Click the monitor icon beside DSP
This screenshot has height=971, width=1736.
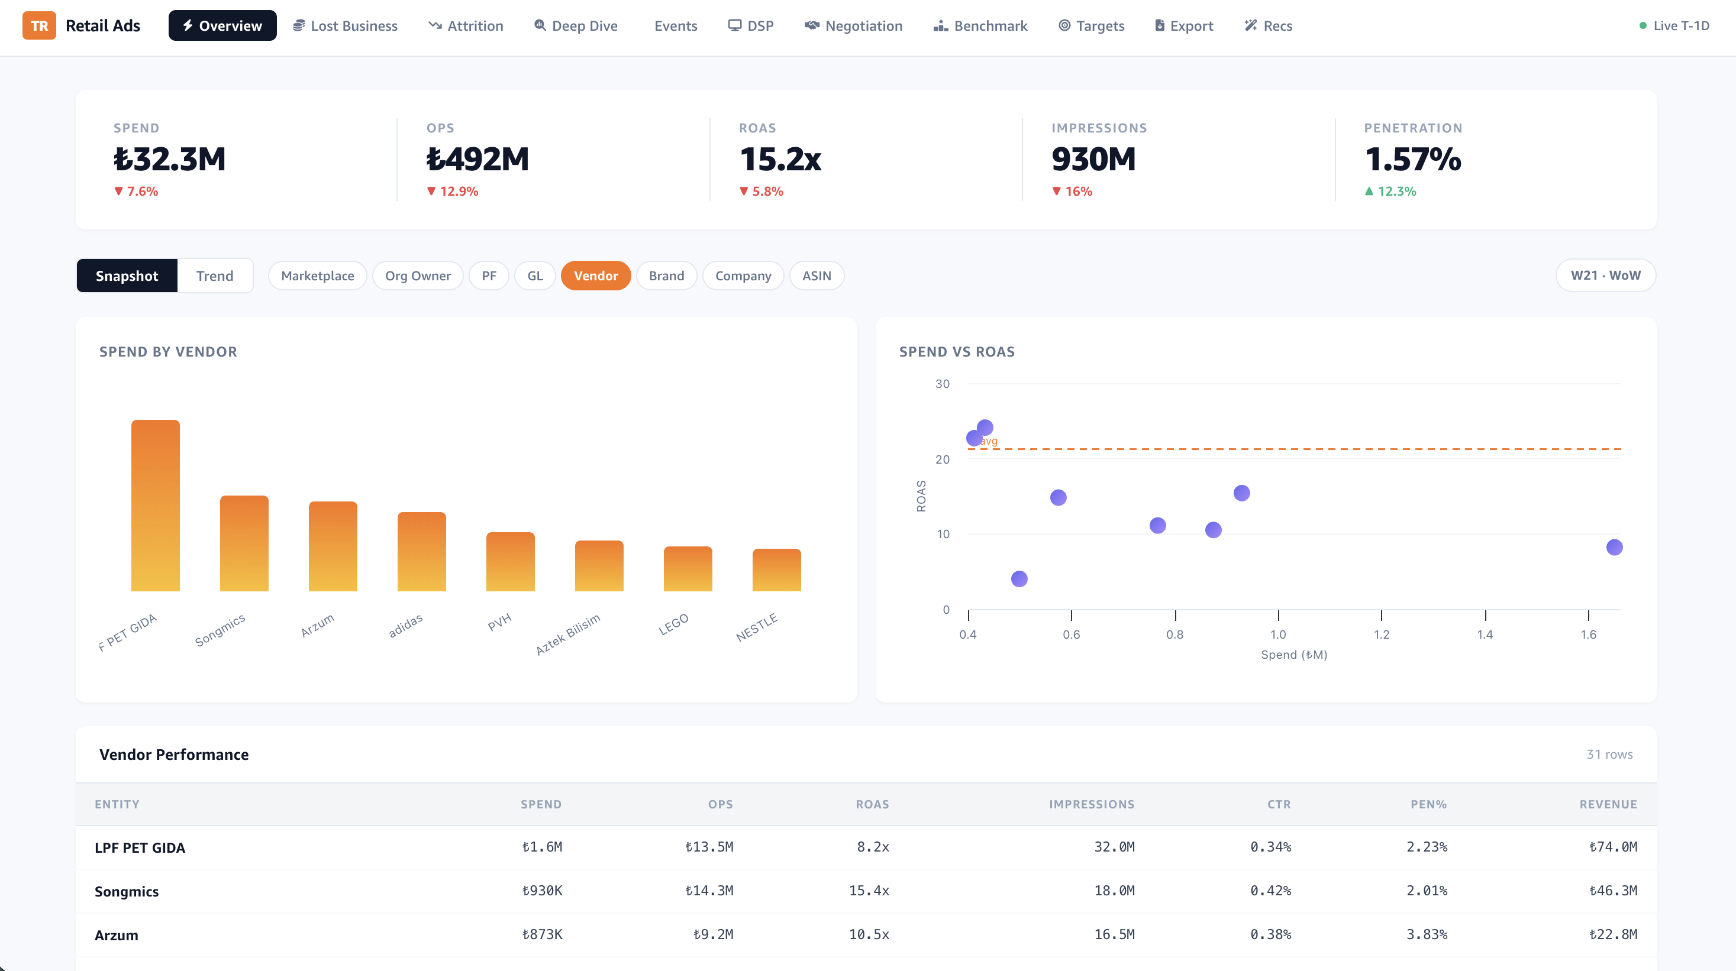click(x=734, y=25)
